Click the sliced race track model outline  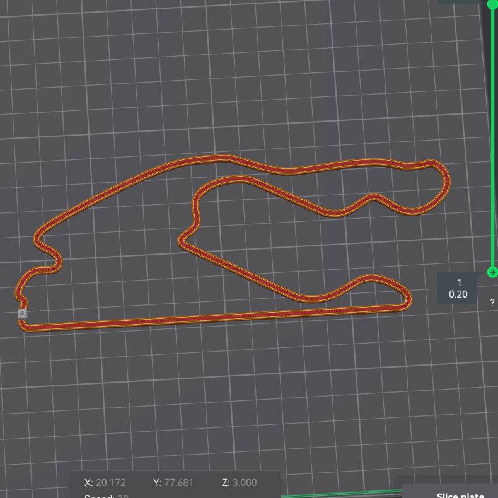click(231, 243)
